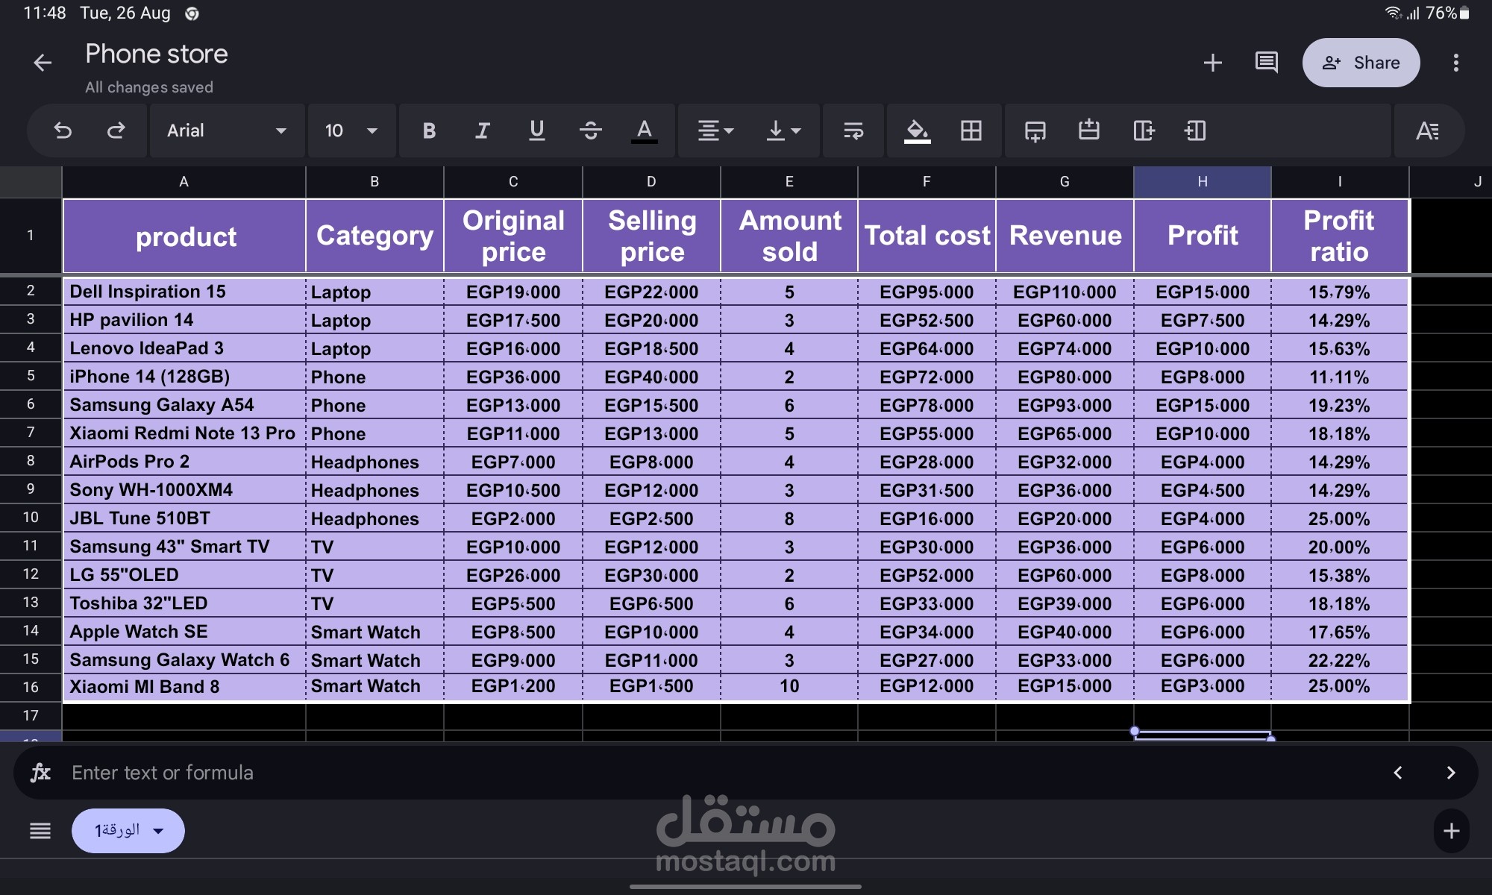Open the text formatting panel
This screenshot has height=895, width=1492.
[1427, 131]
